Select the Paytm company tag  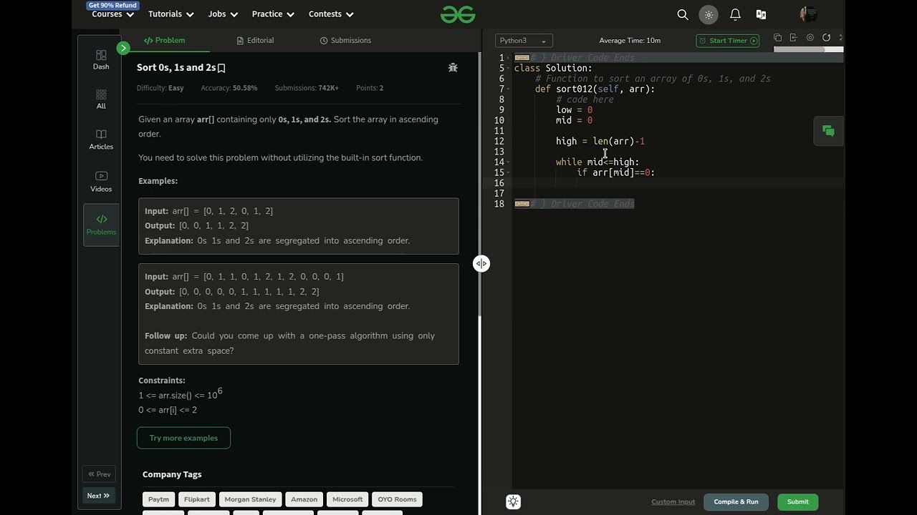pos(159,499)
